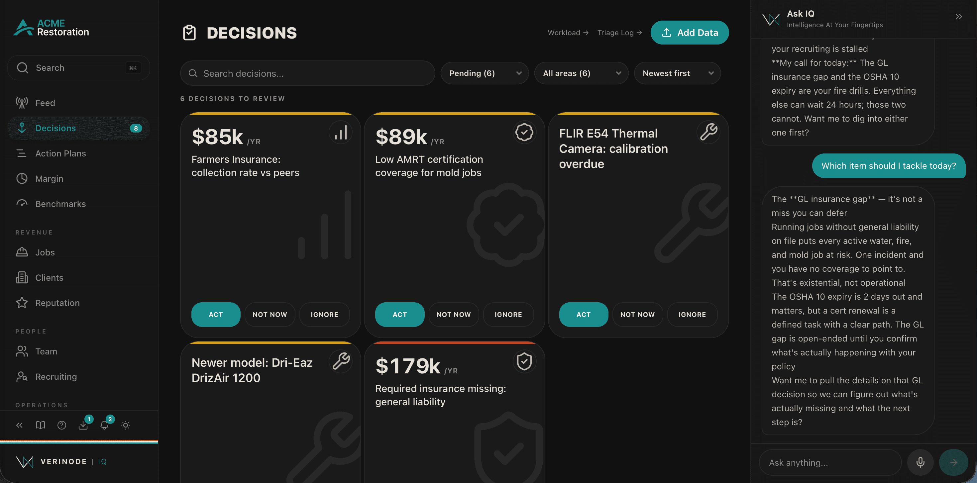Viewport: 977px width, 483px height.
Task: Click NOT NOW on Farmers Insurance card
Action: point(270,314)
